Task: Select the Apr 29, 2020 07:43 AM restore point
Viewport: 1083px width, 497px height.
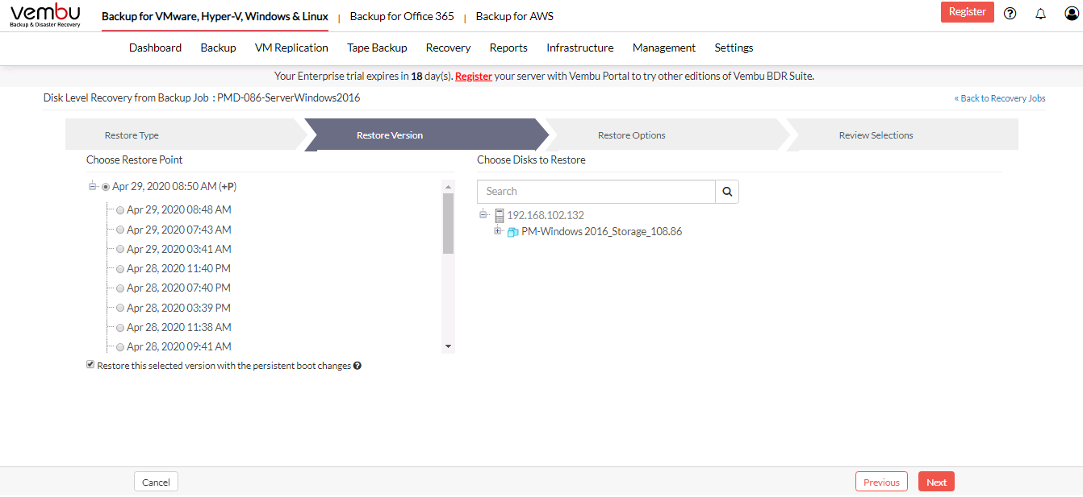Action: coord(120,230)
